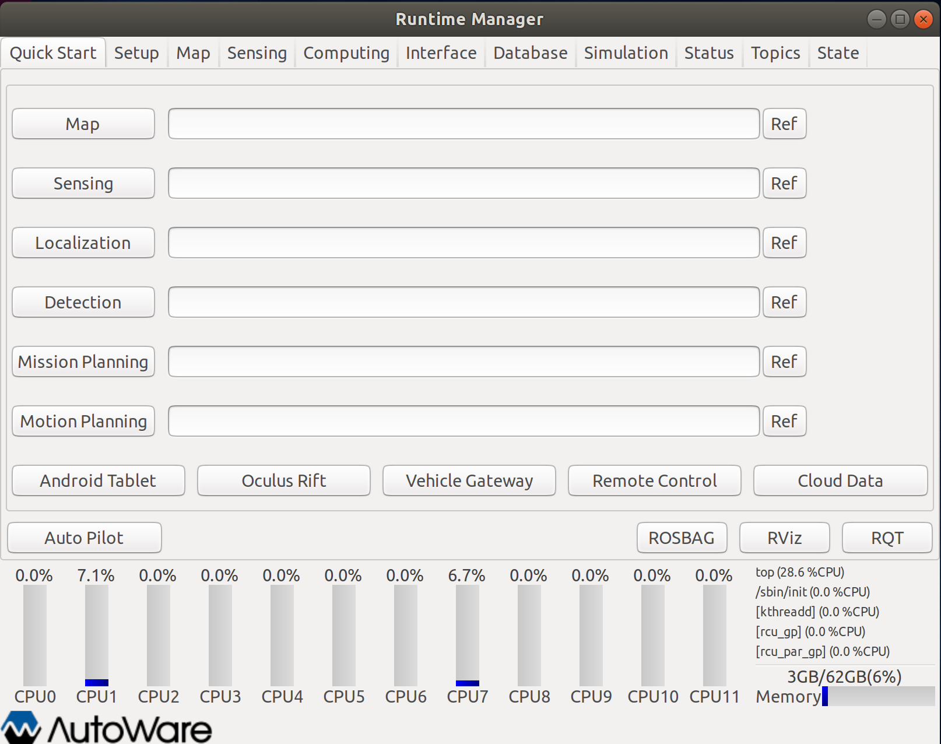The image size is (941, 744).
Task: Enable Auto Pilot mode
Action: pos(84,538)
